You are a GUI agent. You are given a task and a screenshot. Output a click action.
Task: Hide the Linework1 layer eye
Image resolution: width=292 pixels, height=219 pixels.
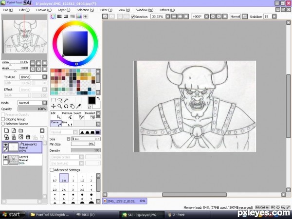click(x=5, y=145)
